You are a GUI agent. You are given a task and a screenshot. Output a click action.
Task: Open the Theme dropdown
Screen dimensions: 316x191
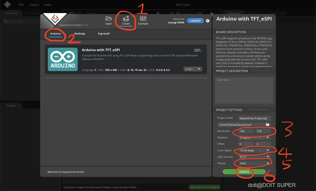254,163
